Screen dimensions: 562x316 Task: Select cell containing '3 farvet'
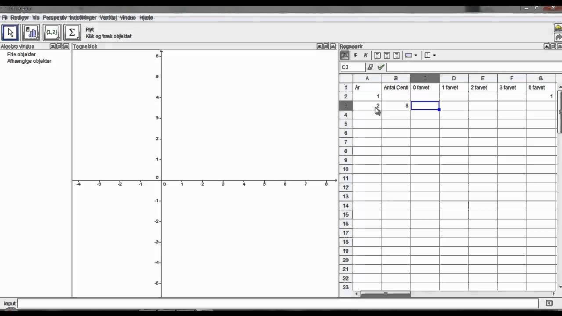pyautogui.click(x=512, y=87)
